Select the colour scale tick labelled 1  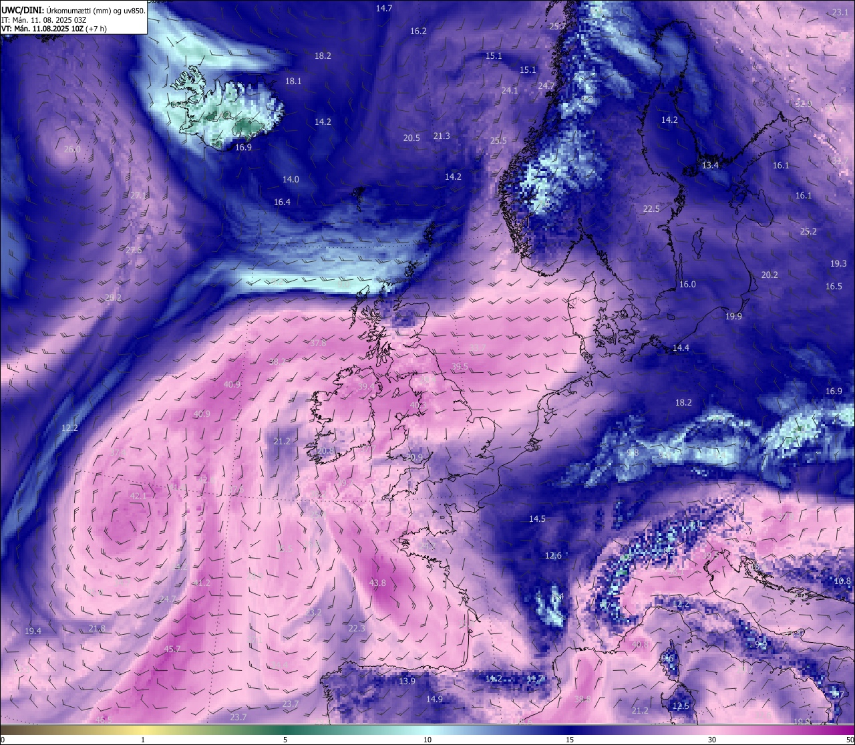pyautogui.click(x=143, y=739)
